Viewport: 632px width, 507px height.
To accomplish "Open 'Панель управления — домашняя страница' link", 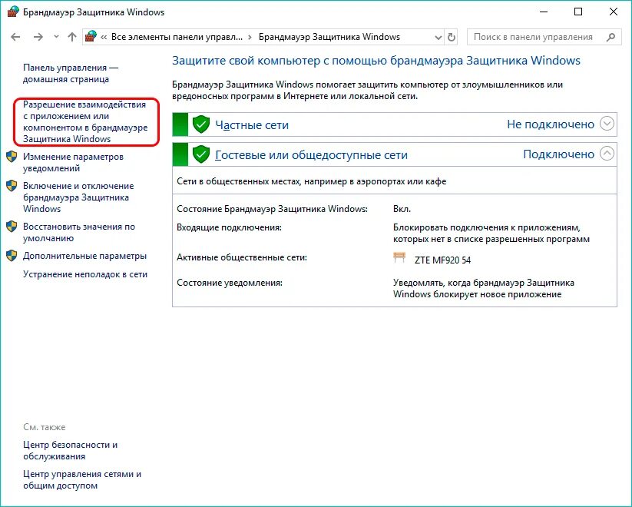I will click(x=71, y=74).
